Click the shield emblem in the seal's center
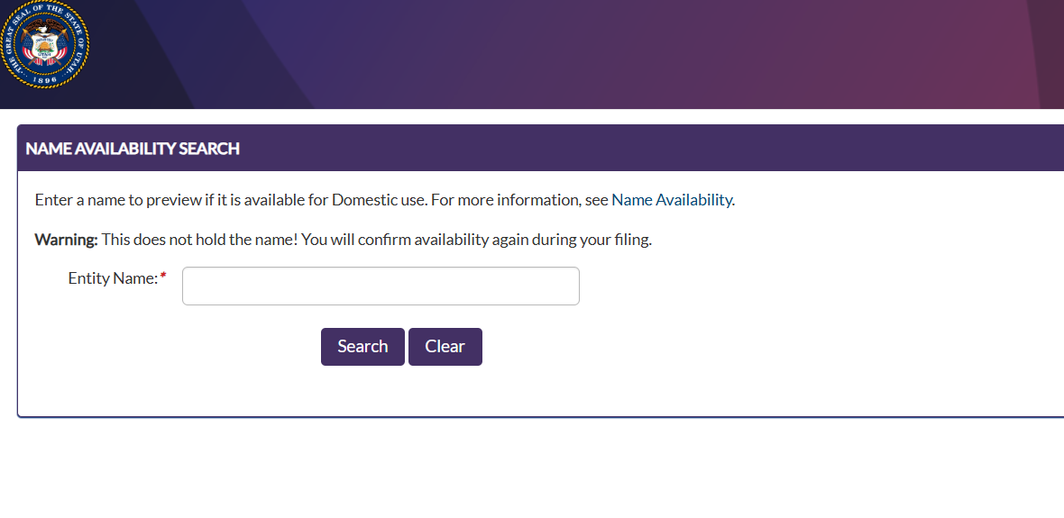This screenshot has height=518, width=1064. click(43, 42)
